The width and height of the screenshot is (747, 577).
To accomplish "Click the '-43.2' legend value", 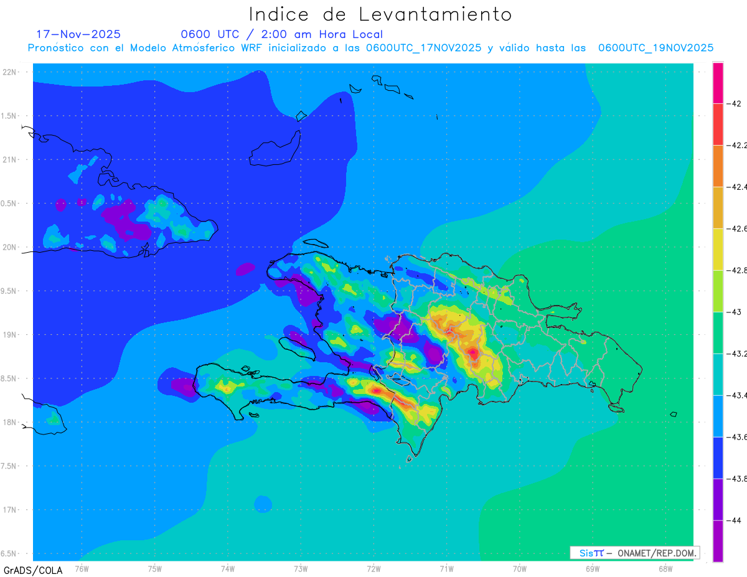I will coord(737,354).
